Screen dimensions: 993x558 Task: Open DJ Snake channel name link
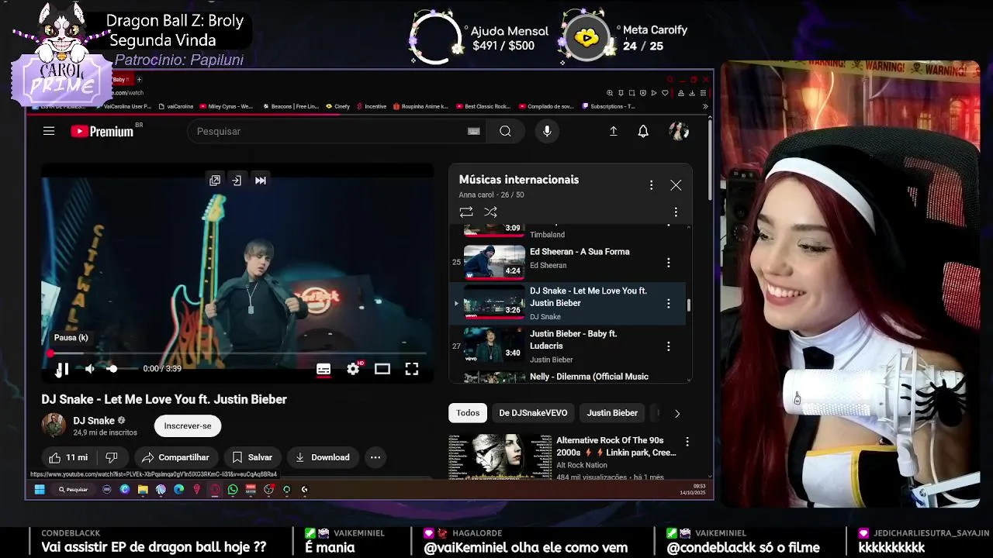[x=94, y=420]
